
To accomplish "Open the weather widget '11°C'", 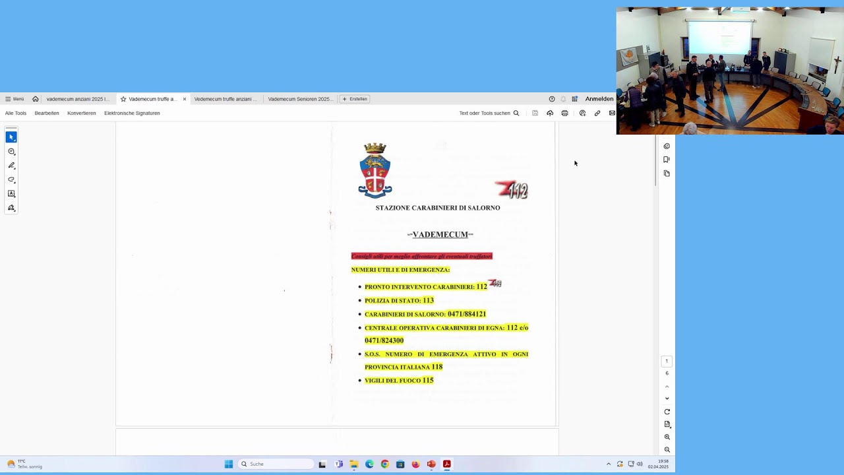I will pos(25,464).
